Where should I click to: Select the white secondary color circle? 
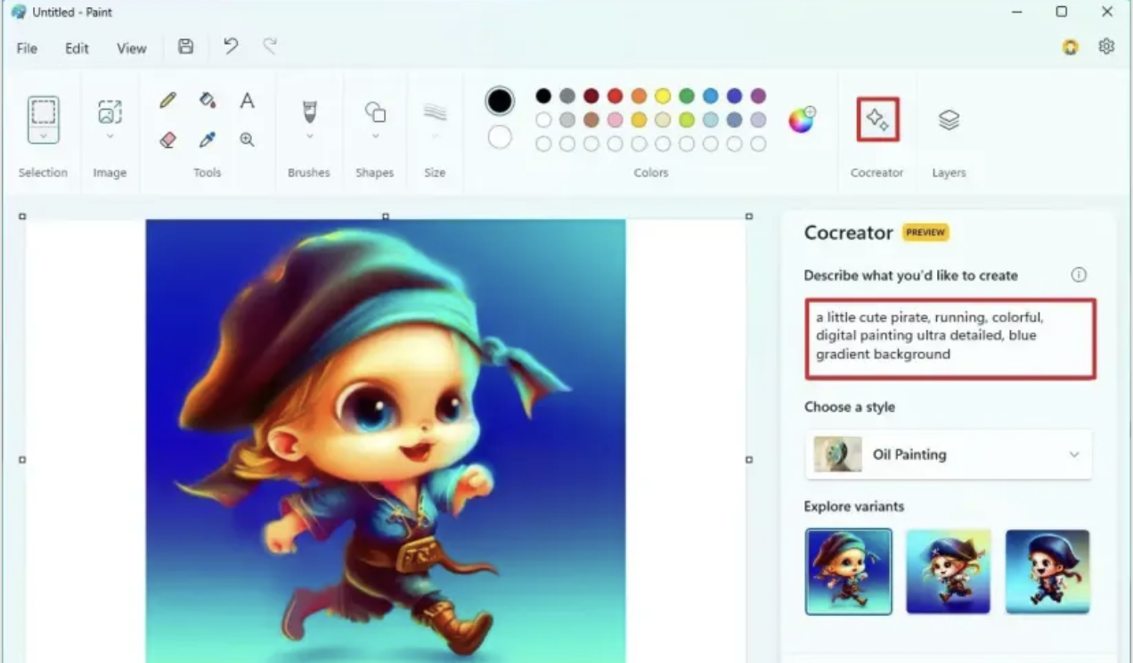(500, 137)
